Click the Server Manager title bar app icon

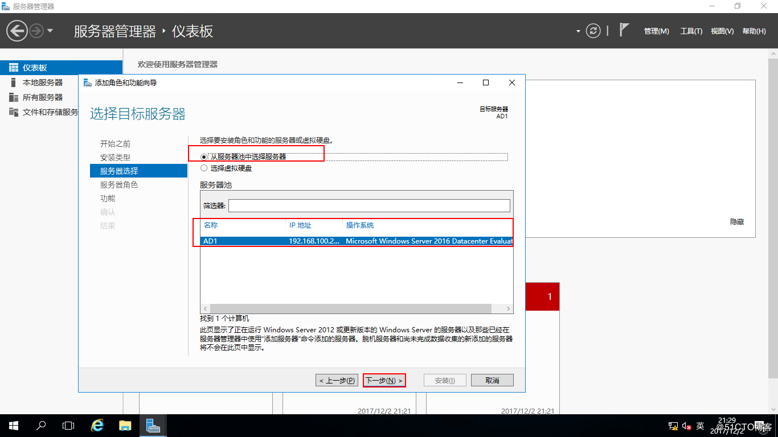(x=6, y=6)
